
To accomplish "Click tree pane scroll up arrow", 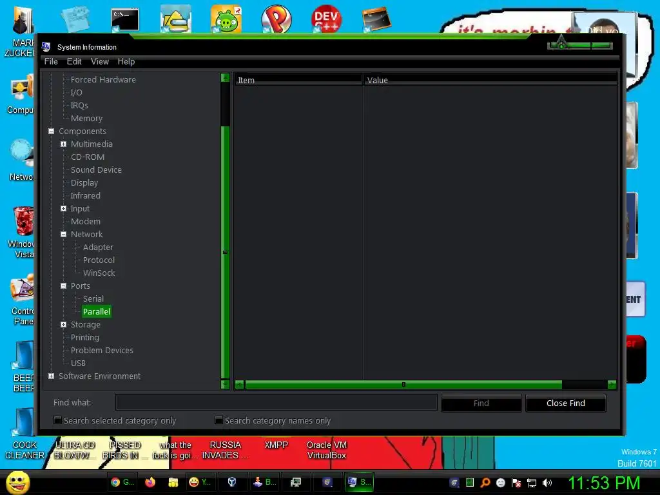I will point(225,78).
